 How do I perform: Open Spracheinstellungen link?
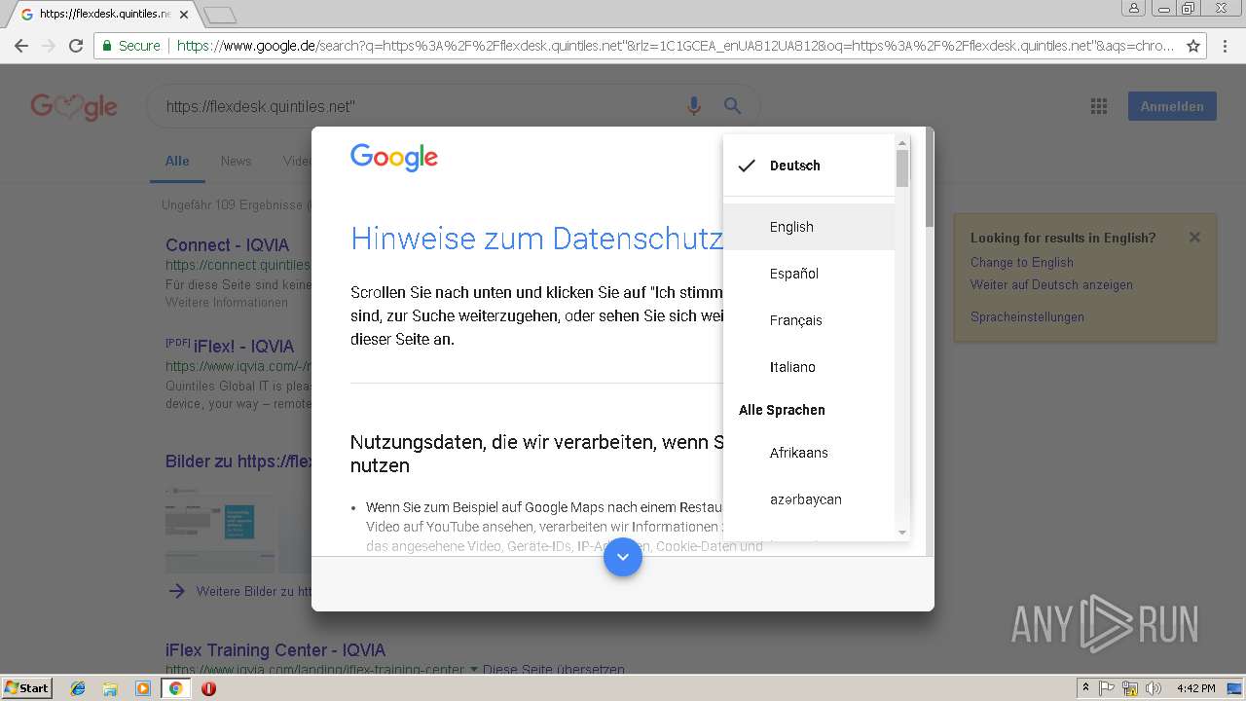click(x=1027, y=316)
